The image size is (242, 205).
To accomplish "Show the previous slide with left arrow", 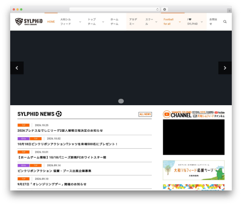I will (17, 68).
